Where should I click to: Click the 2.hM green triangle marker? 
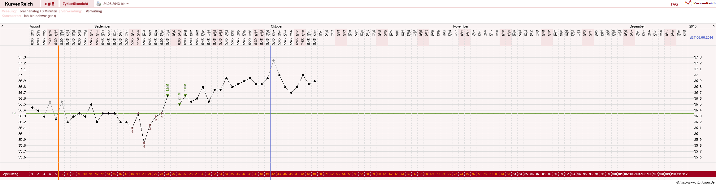179,104
